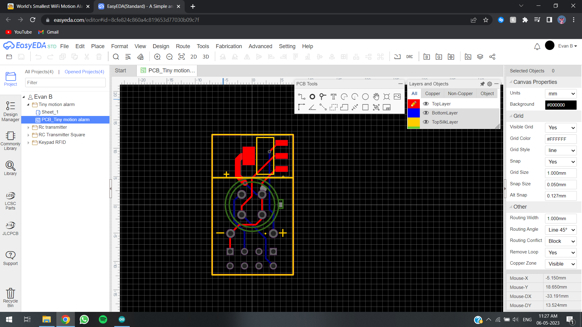Open the Route menu in menubar
Viewport: 582px width, 327px height.
pos(182,46)
